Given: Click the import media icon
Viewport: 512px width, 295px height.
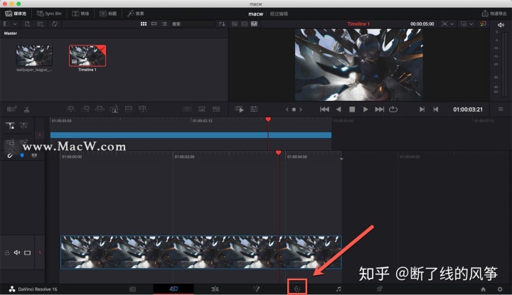Looking at the screenshot, I should [x=27, y=24].
